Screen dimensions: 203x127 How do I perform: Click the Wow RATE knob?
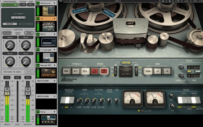(79, 101)
